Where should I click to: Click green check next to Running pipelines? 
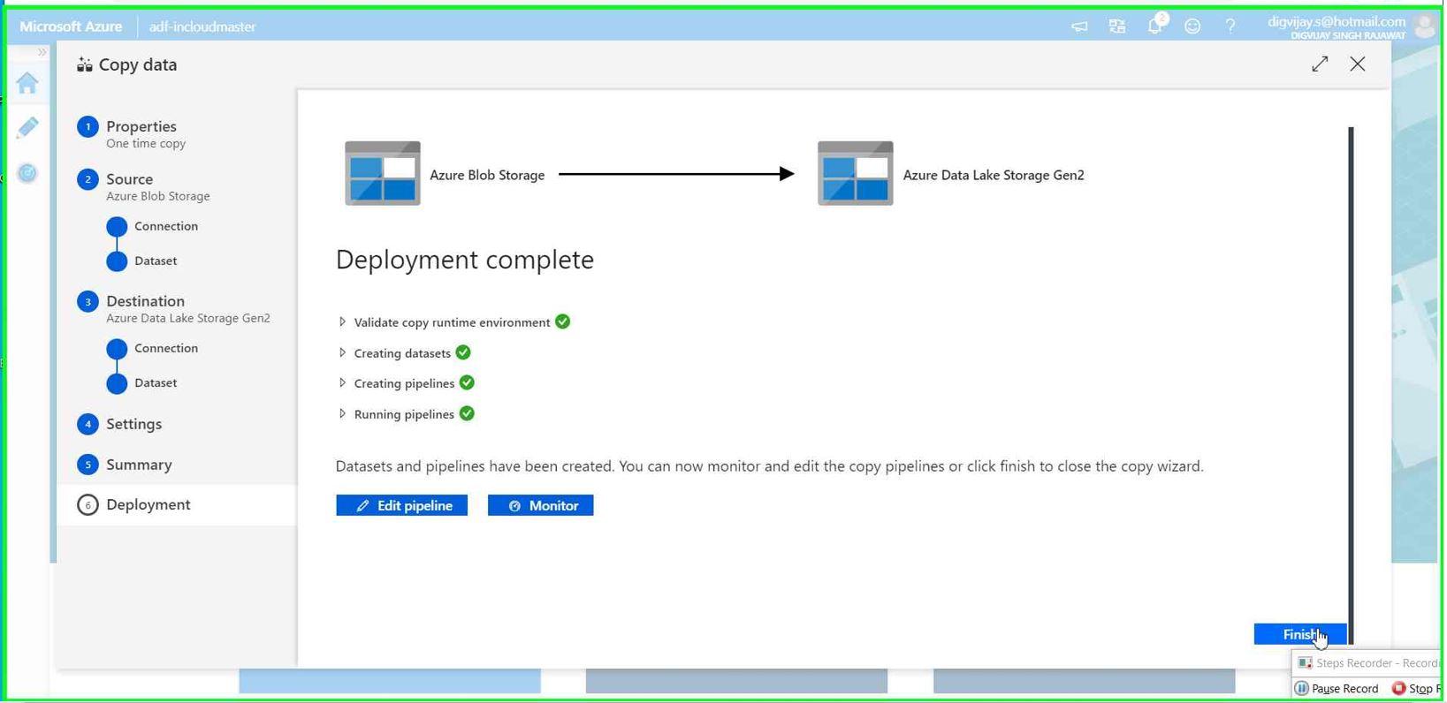(467, 414)
